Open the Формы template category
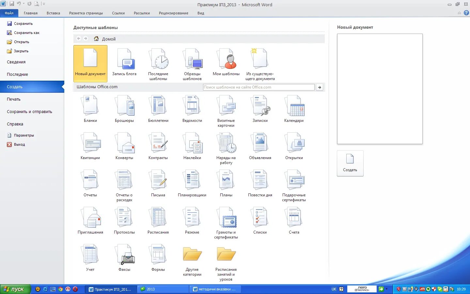The height and width of the screenshot is (294, 470). [x=158, y=258]
